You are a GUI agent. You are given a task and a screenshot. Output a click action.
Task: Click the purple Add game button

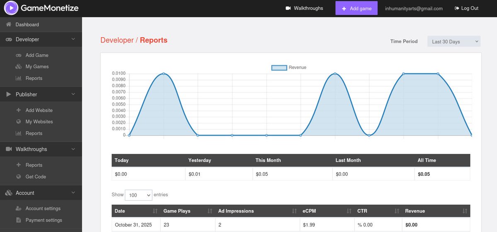point(356,8)
